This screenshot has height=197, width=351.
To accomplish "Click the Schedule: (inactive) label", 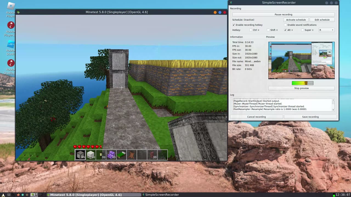I will (x=243, y=20).
